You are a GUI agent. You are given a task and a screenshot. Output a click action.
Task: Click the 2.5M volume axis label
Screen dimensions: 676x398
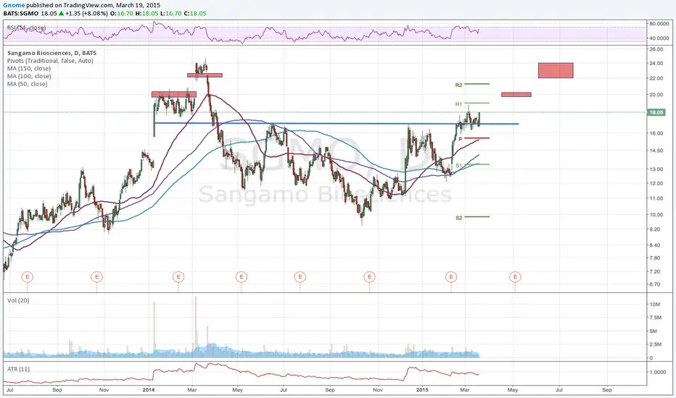pyautogui.click(x=656, y=344)
